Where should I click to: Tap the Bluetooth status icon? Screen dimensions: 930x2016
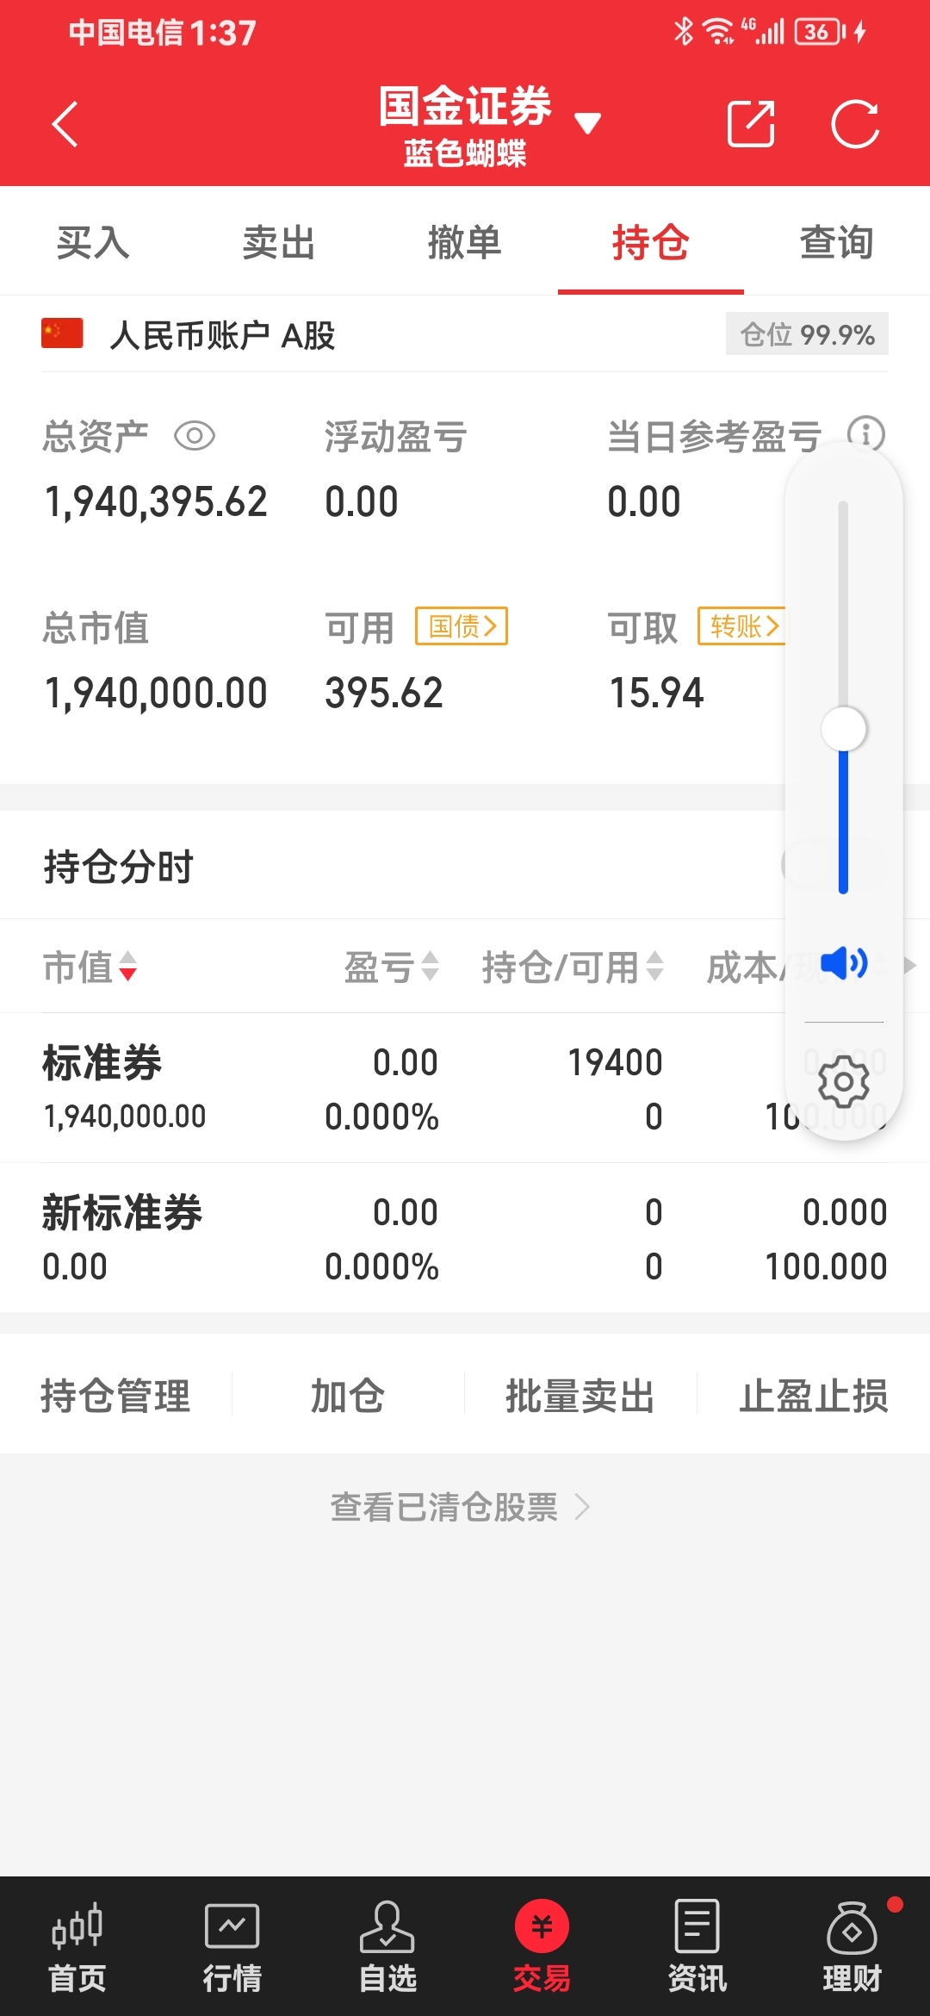pos(684,32)
